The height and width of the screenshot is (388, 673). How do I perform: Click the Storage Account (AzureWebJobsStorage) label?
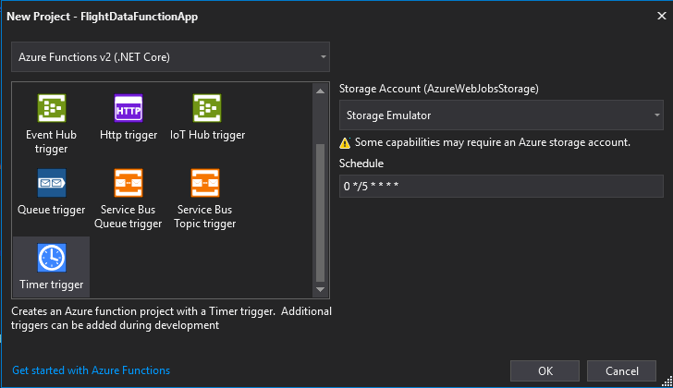pos(438,89)
